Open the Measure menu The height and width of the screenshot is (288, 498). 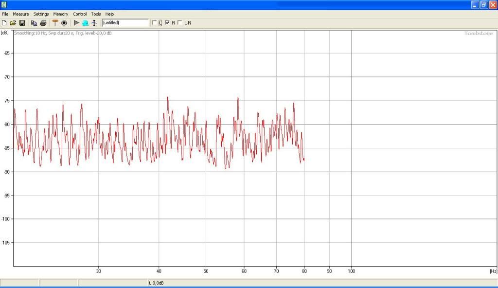click(21, 14)
